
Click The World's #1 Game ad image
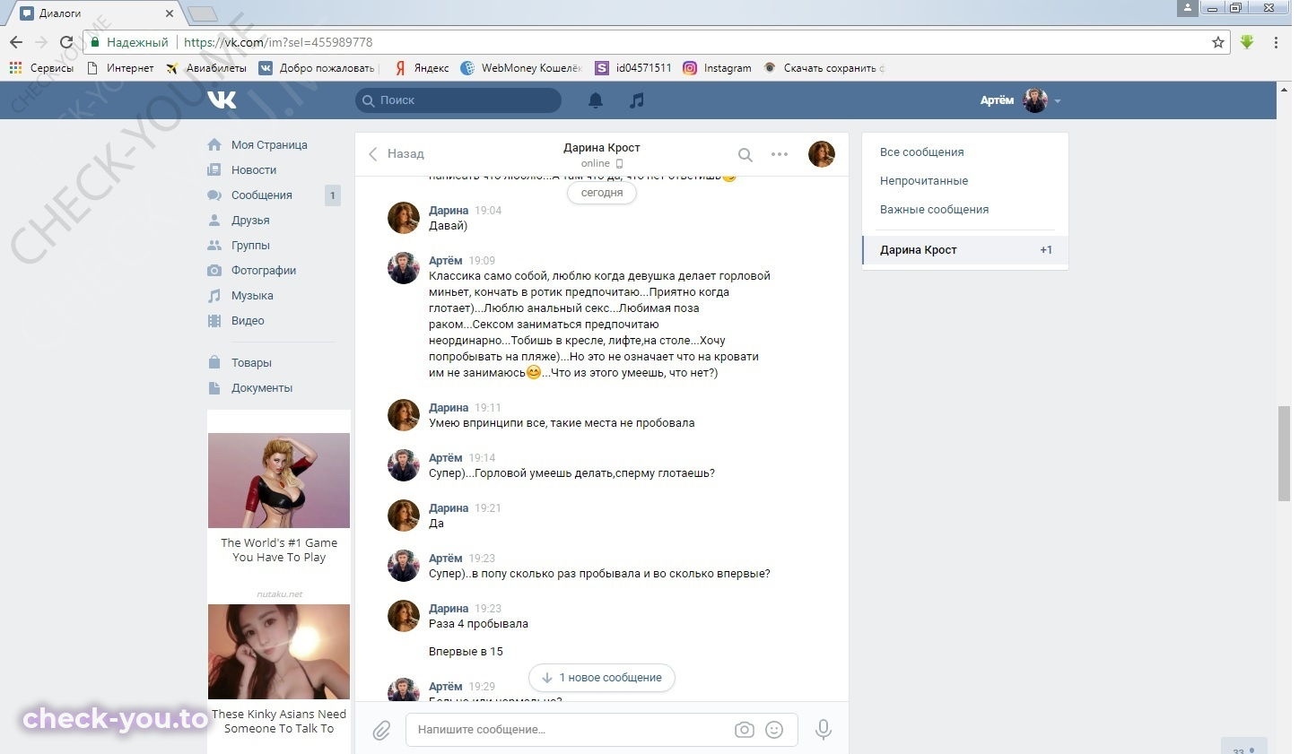pyautogui.click(x=279, y=481)
